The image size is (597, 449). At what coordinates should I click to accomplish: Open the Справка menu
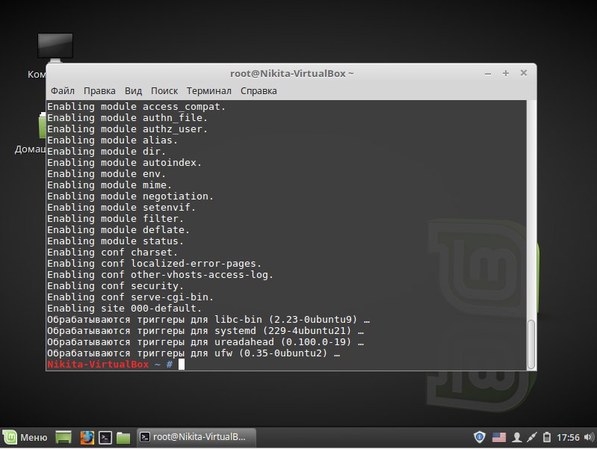click(x=259, y=91)
